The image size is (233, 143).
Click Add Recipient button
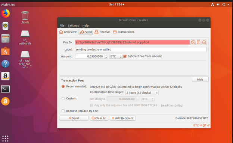click(123, 118)
